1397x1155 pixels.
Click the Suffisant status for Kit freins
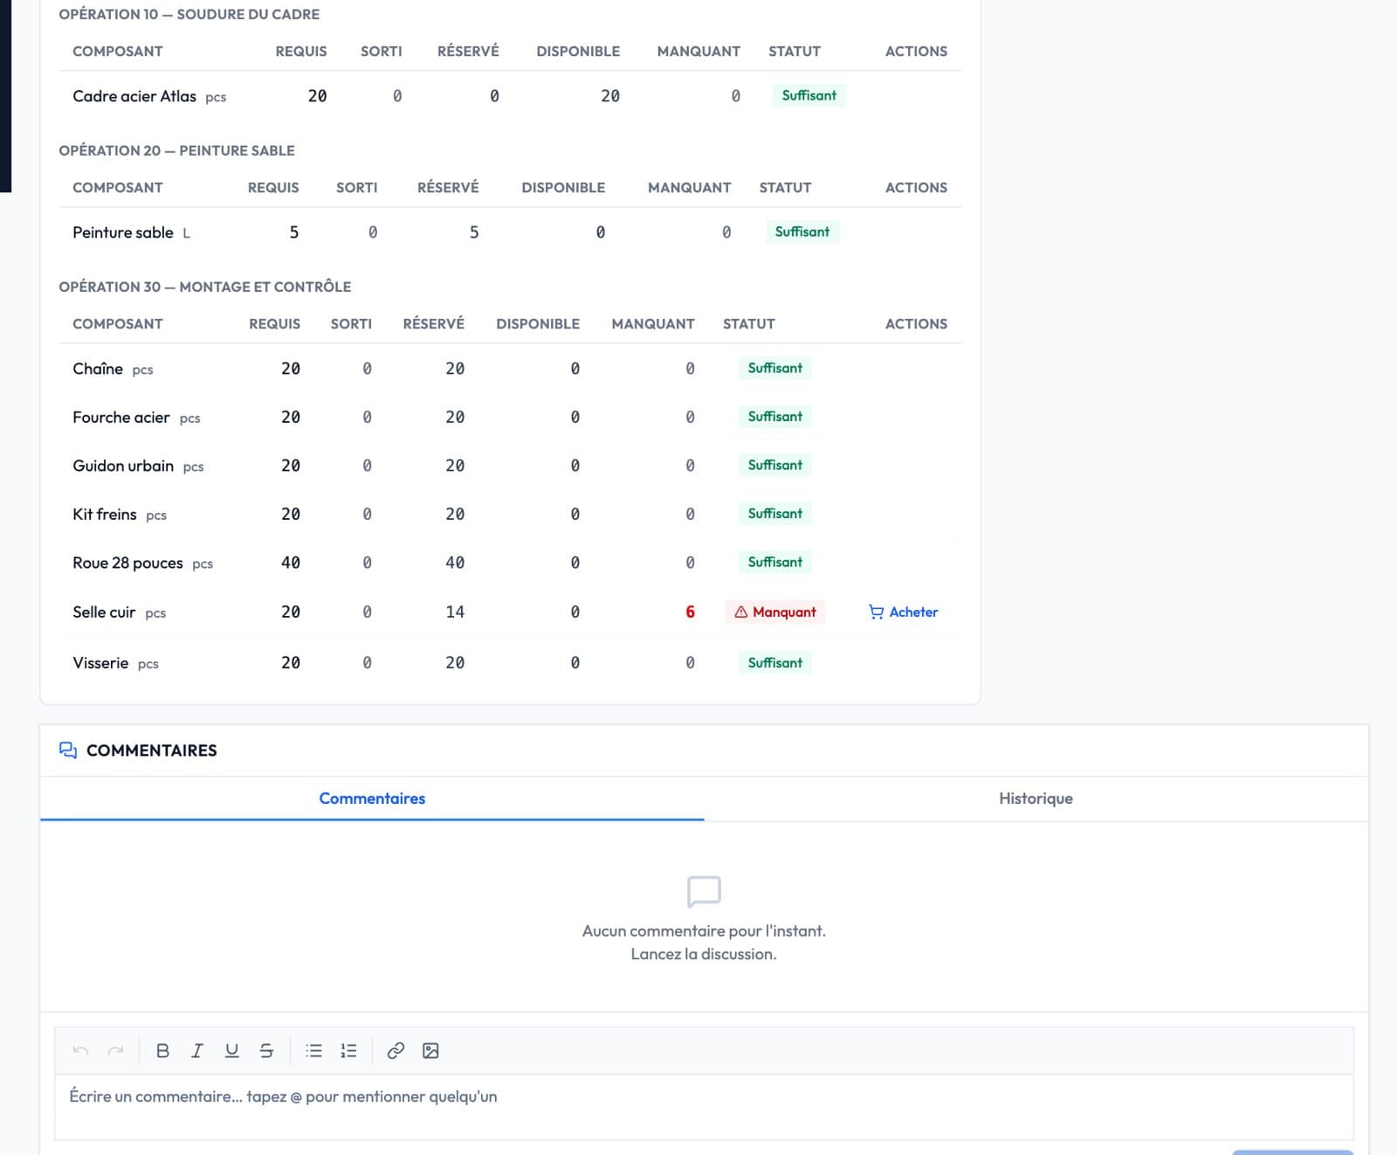pyautogui.click(x=775, y=514)
